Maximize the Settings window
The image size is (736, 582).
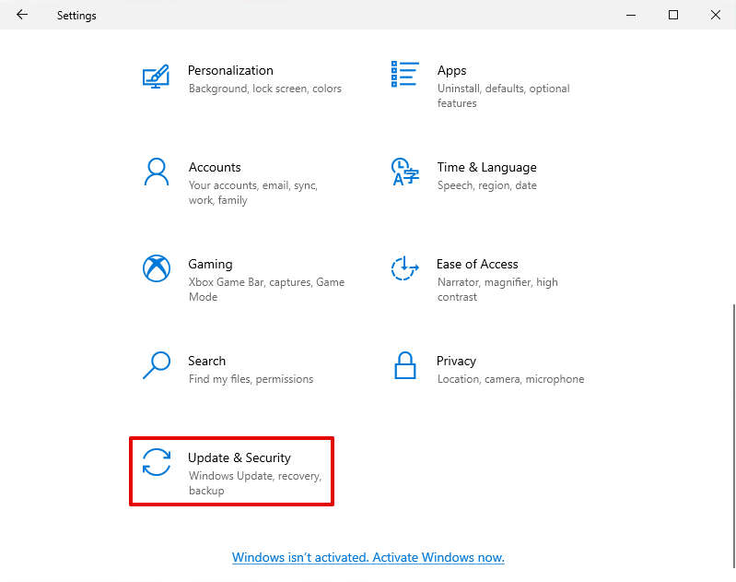tap(673, 15)
